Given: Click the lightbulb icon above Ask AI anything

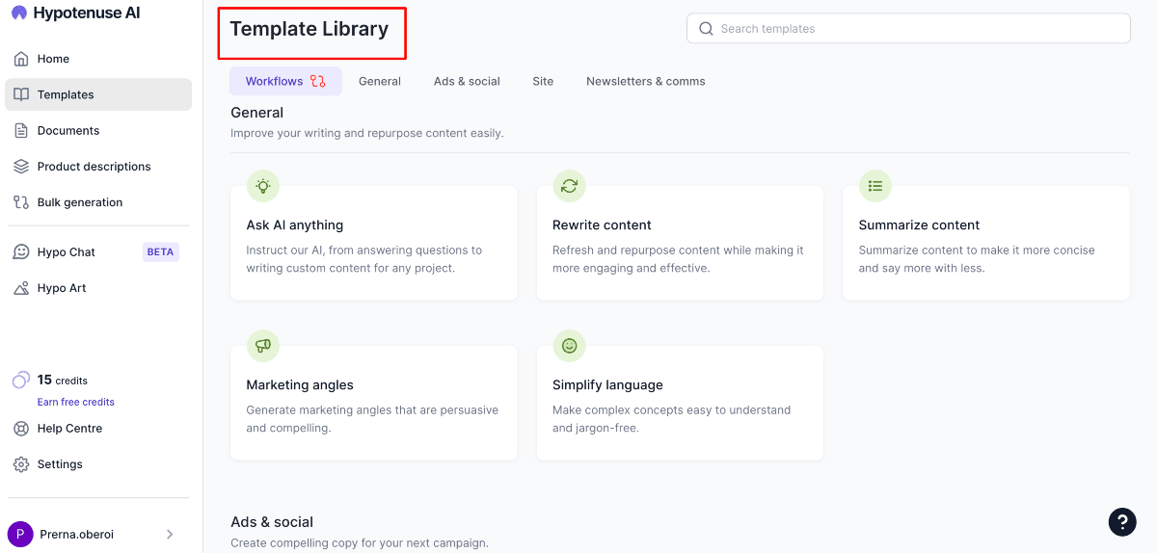Looking at the screenshot, I should (262, 186).
